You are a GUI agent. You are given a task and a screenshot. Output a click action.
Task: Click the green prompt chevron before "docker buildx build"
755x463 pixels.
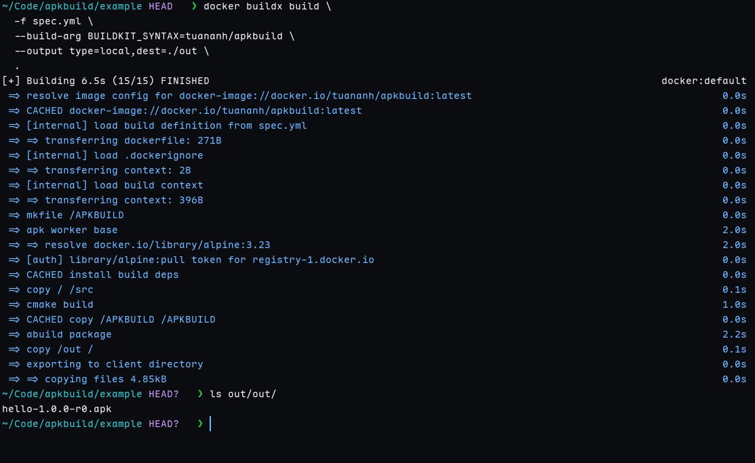tap(194, 7)
